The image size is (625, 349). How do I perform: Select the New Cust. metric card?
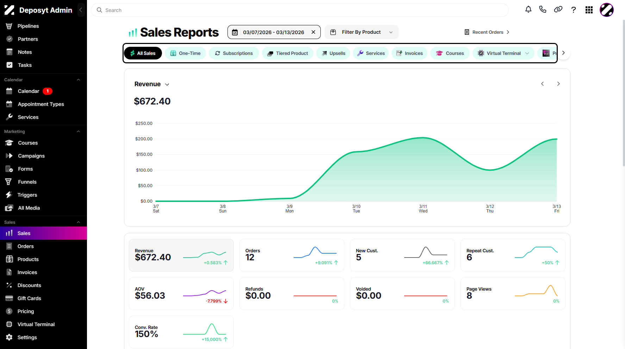tap(402, 255)
